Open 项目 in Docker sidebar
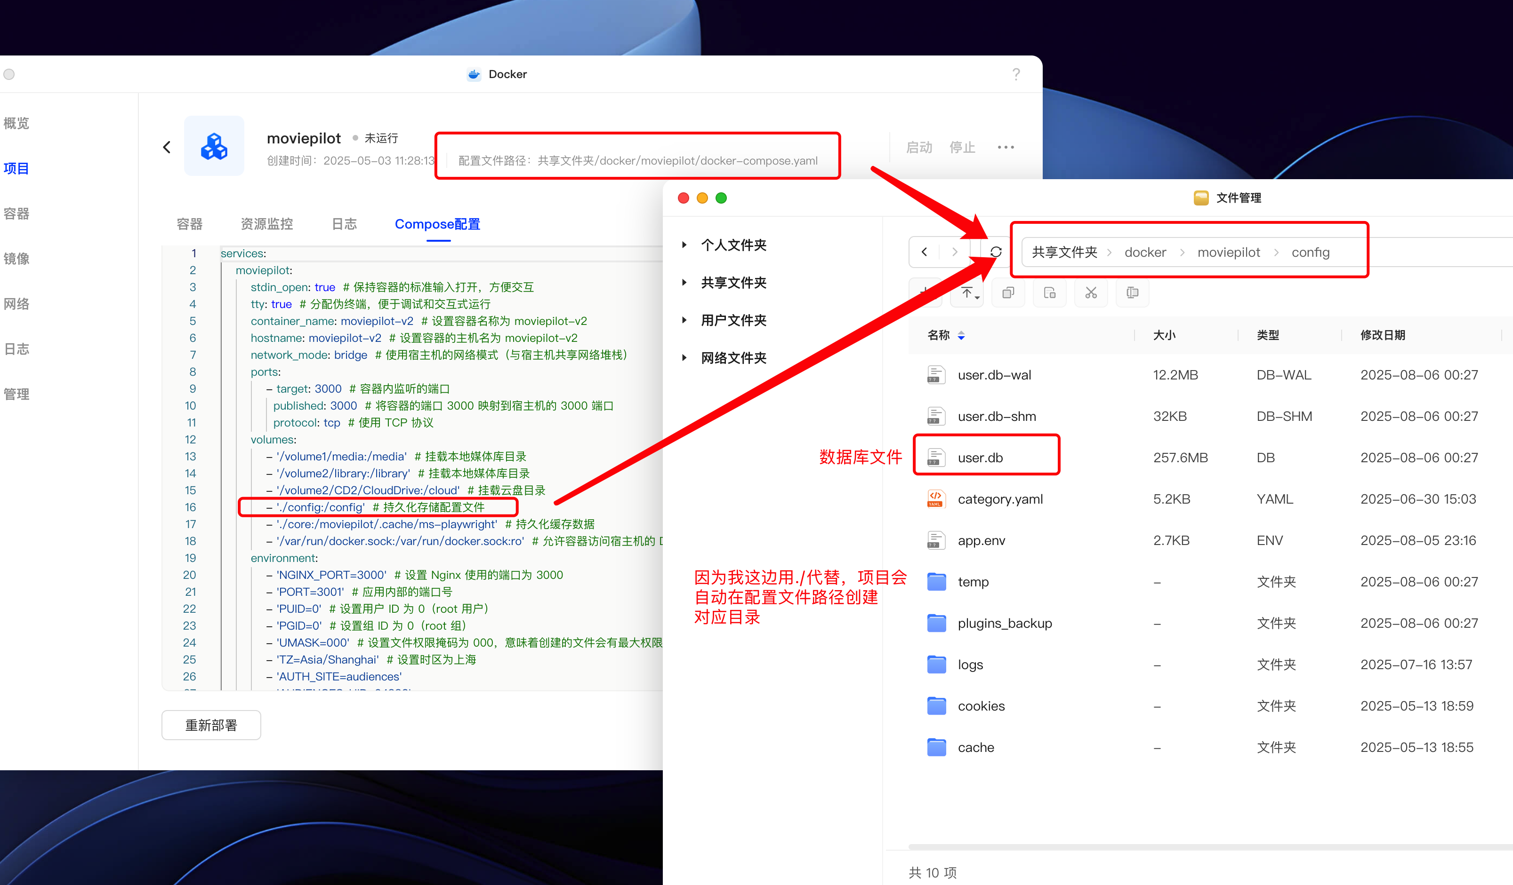 (x=16, y=168)
